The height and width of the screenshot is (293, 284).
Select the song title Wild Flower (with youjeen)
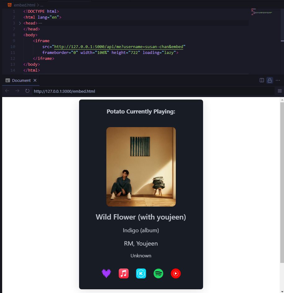tap(141, 217)
